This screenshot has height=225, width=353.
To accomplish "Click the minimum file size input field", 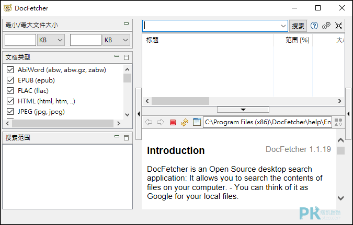I will tap(20, 40).
